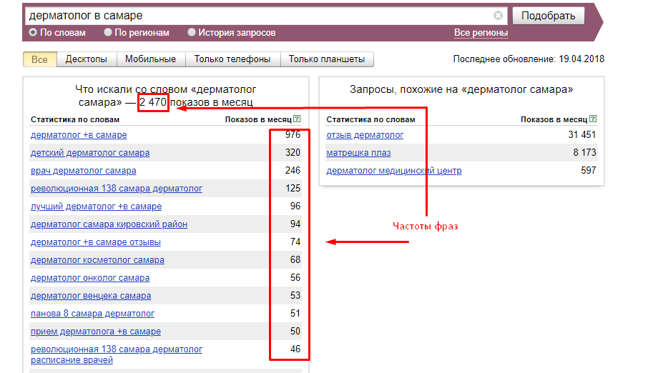The image size is (663, 373).
Task: Select the 'По регионам' radio option
Action: (108, 33)
